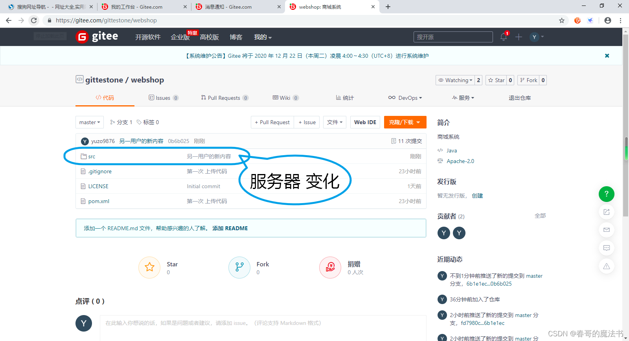
Task: Click the green help question button
Action: point(607,194)
